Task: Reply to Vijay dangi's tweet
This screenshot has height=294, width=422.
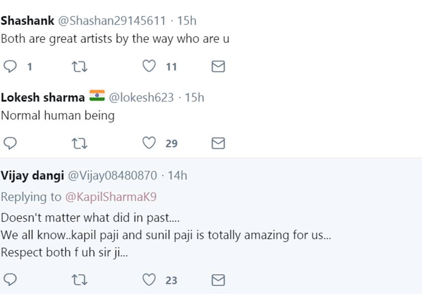Action: point(10,280)
